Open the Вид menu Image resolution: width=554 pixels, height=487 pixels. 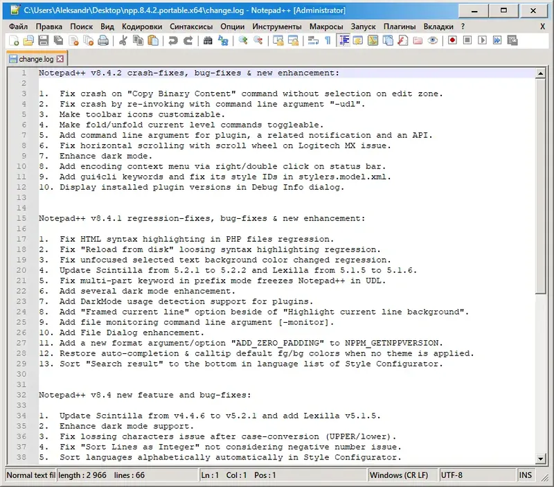click(107, 26)
